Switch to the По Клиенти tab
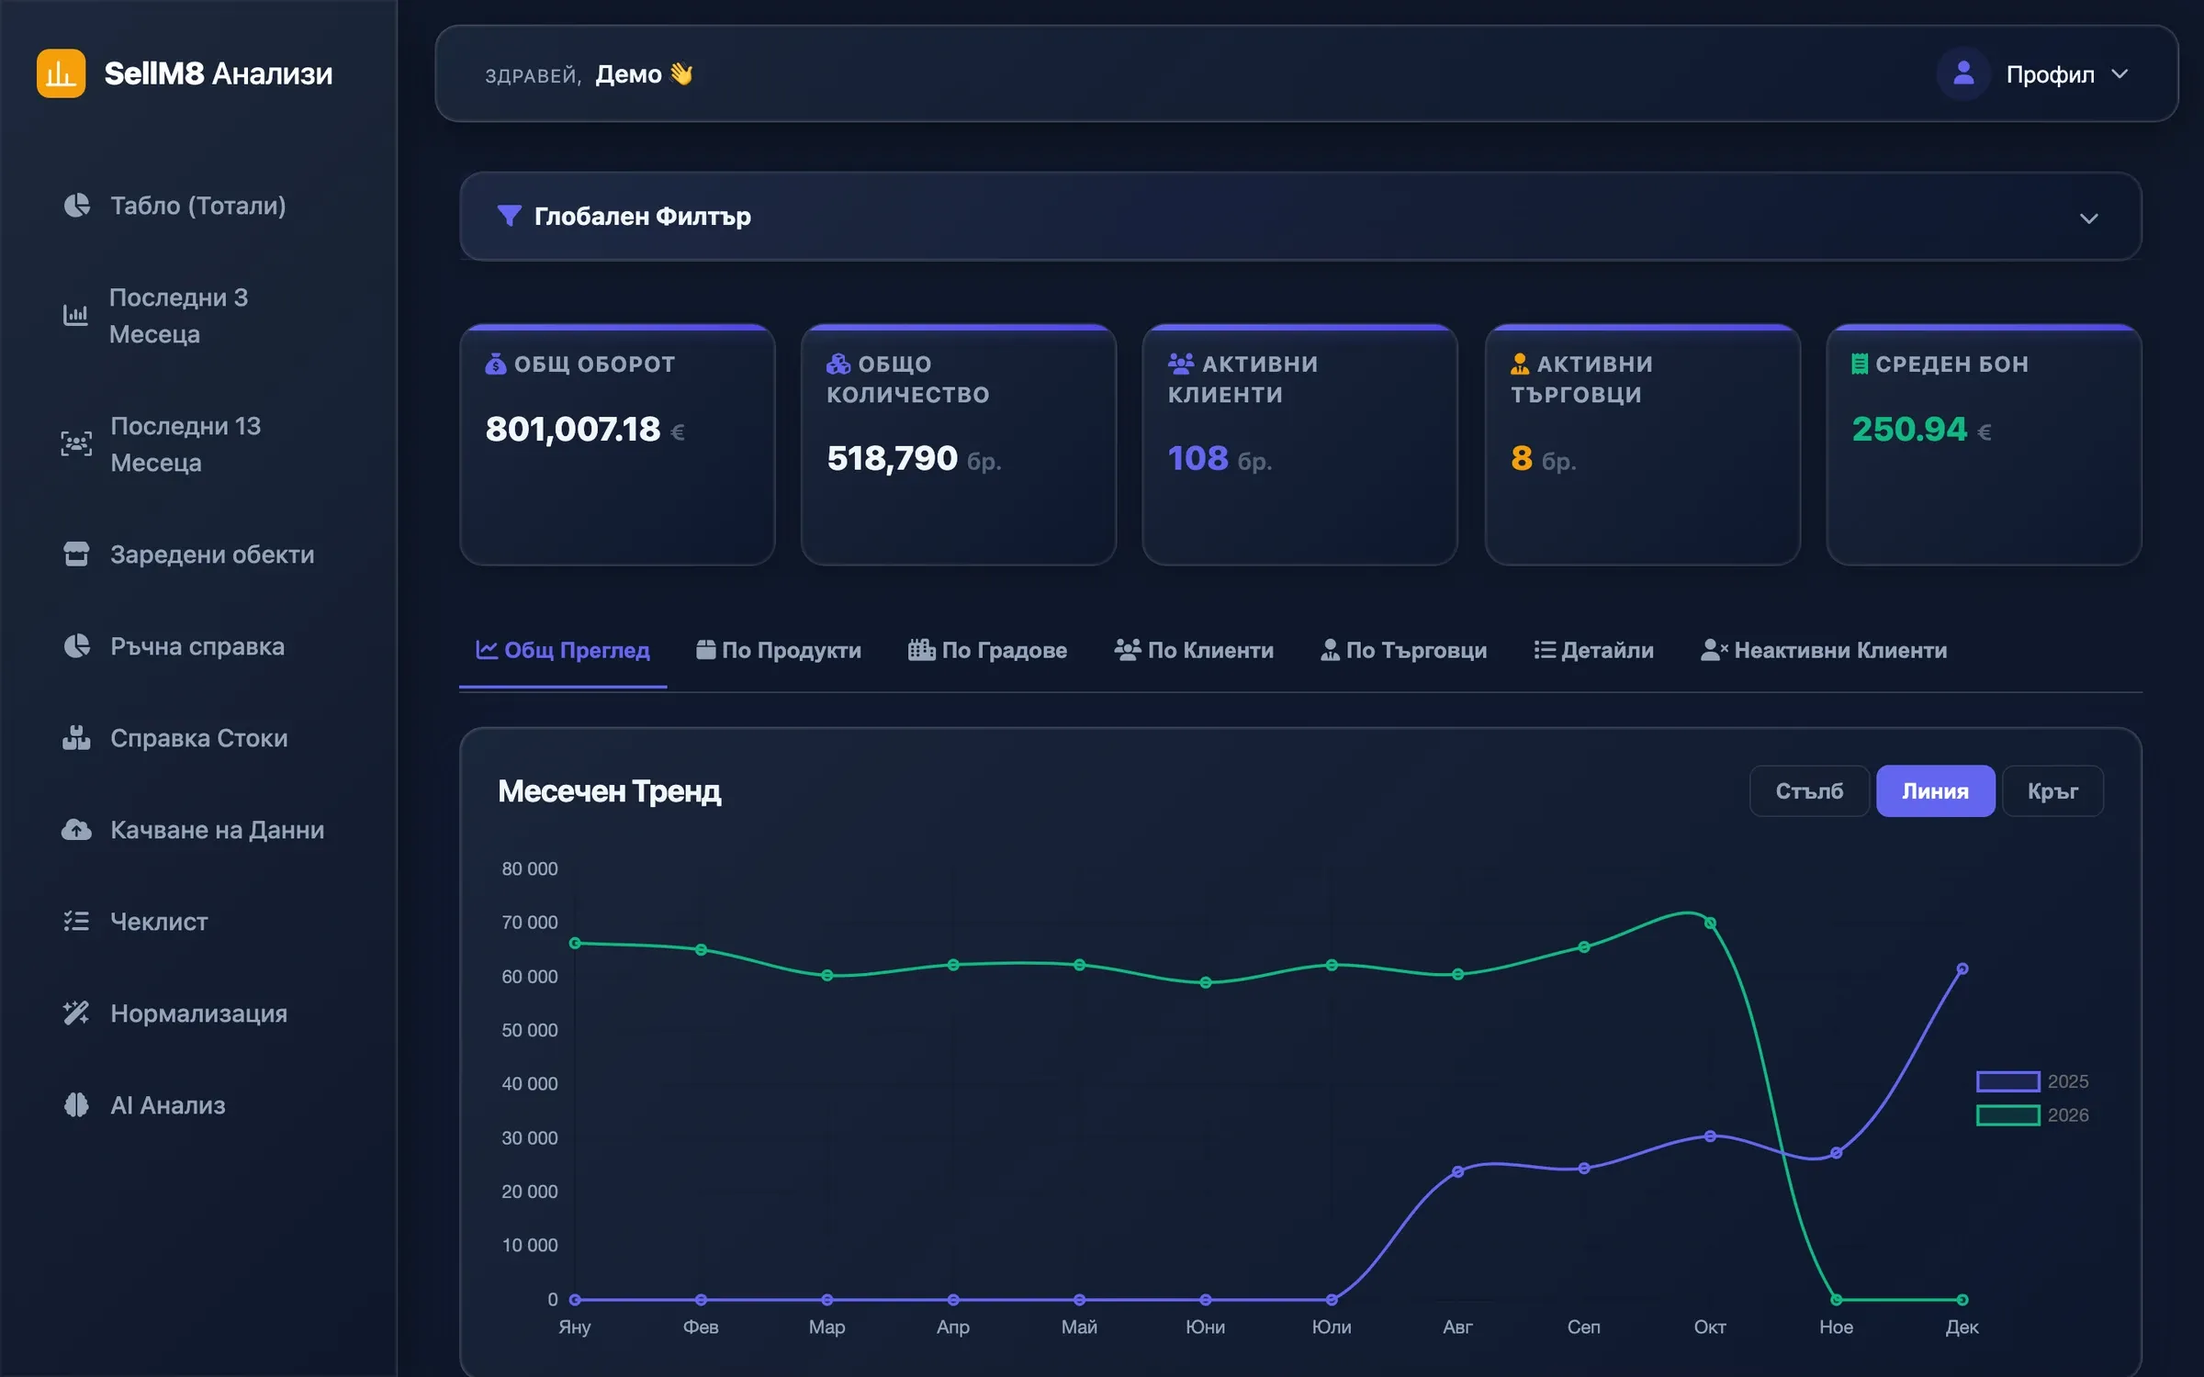This screenshot has height=1377, width=2204. point(1194,650)
